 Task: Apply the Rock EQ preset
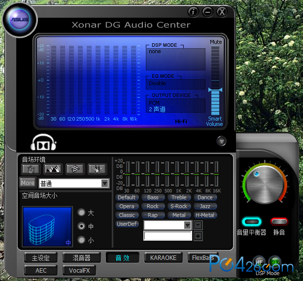tap(153, 206)
